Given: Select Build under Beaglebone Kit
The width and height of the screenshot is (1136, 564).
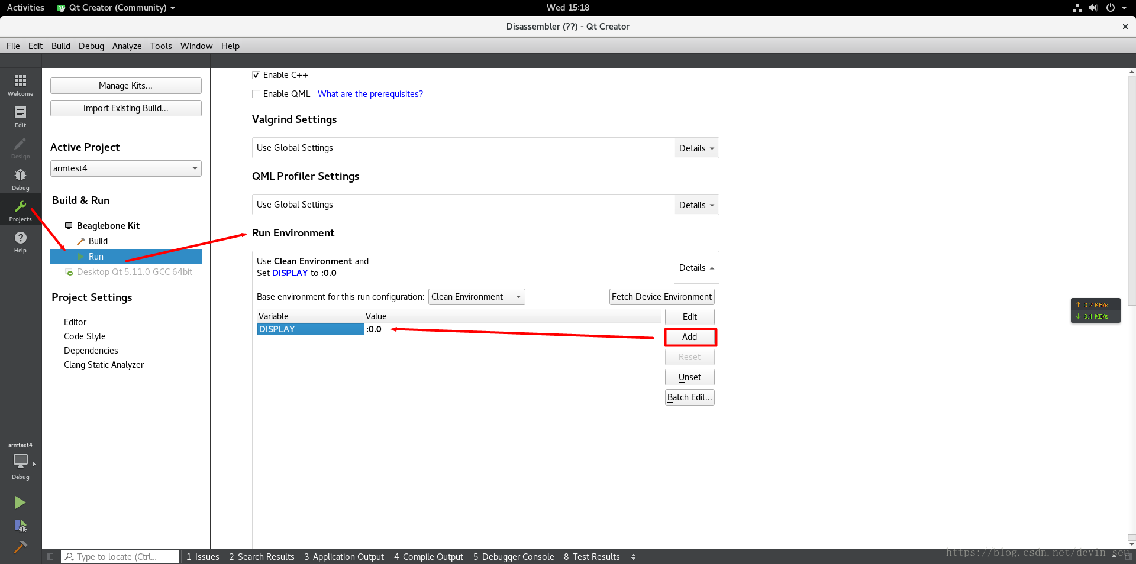Looking at the screenshot, I should pyautogui.click(x=98, y=241).
